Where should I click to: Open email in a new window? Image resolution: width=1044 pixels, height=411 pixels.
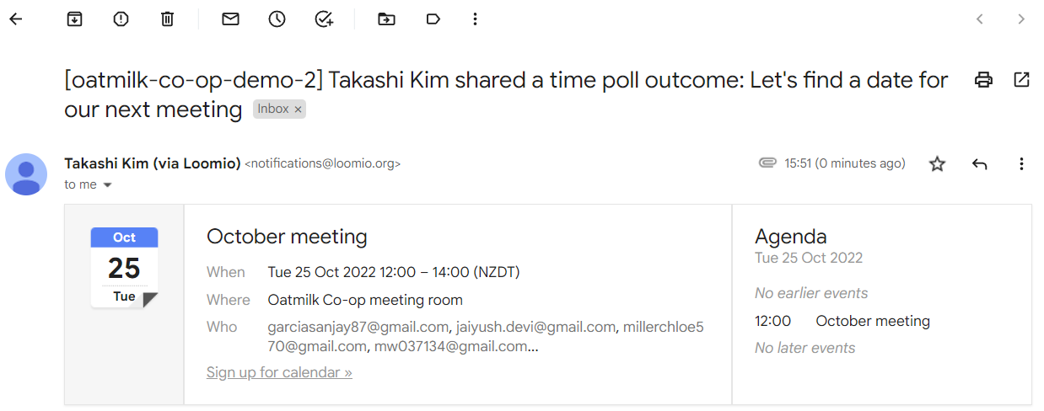click(x=1021, y=80)
